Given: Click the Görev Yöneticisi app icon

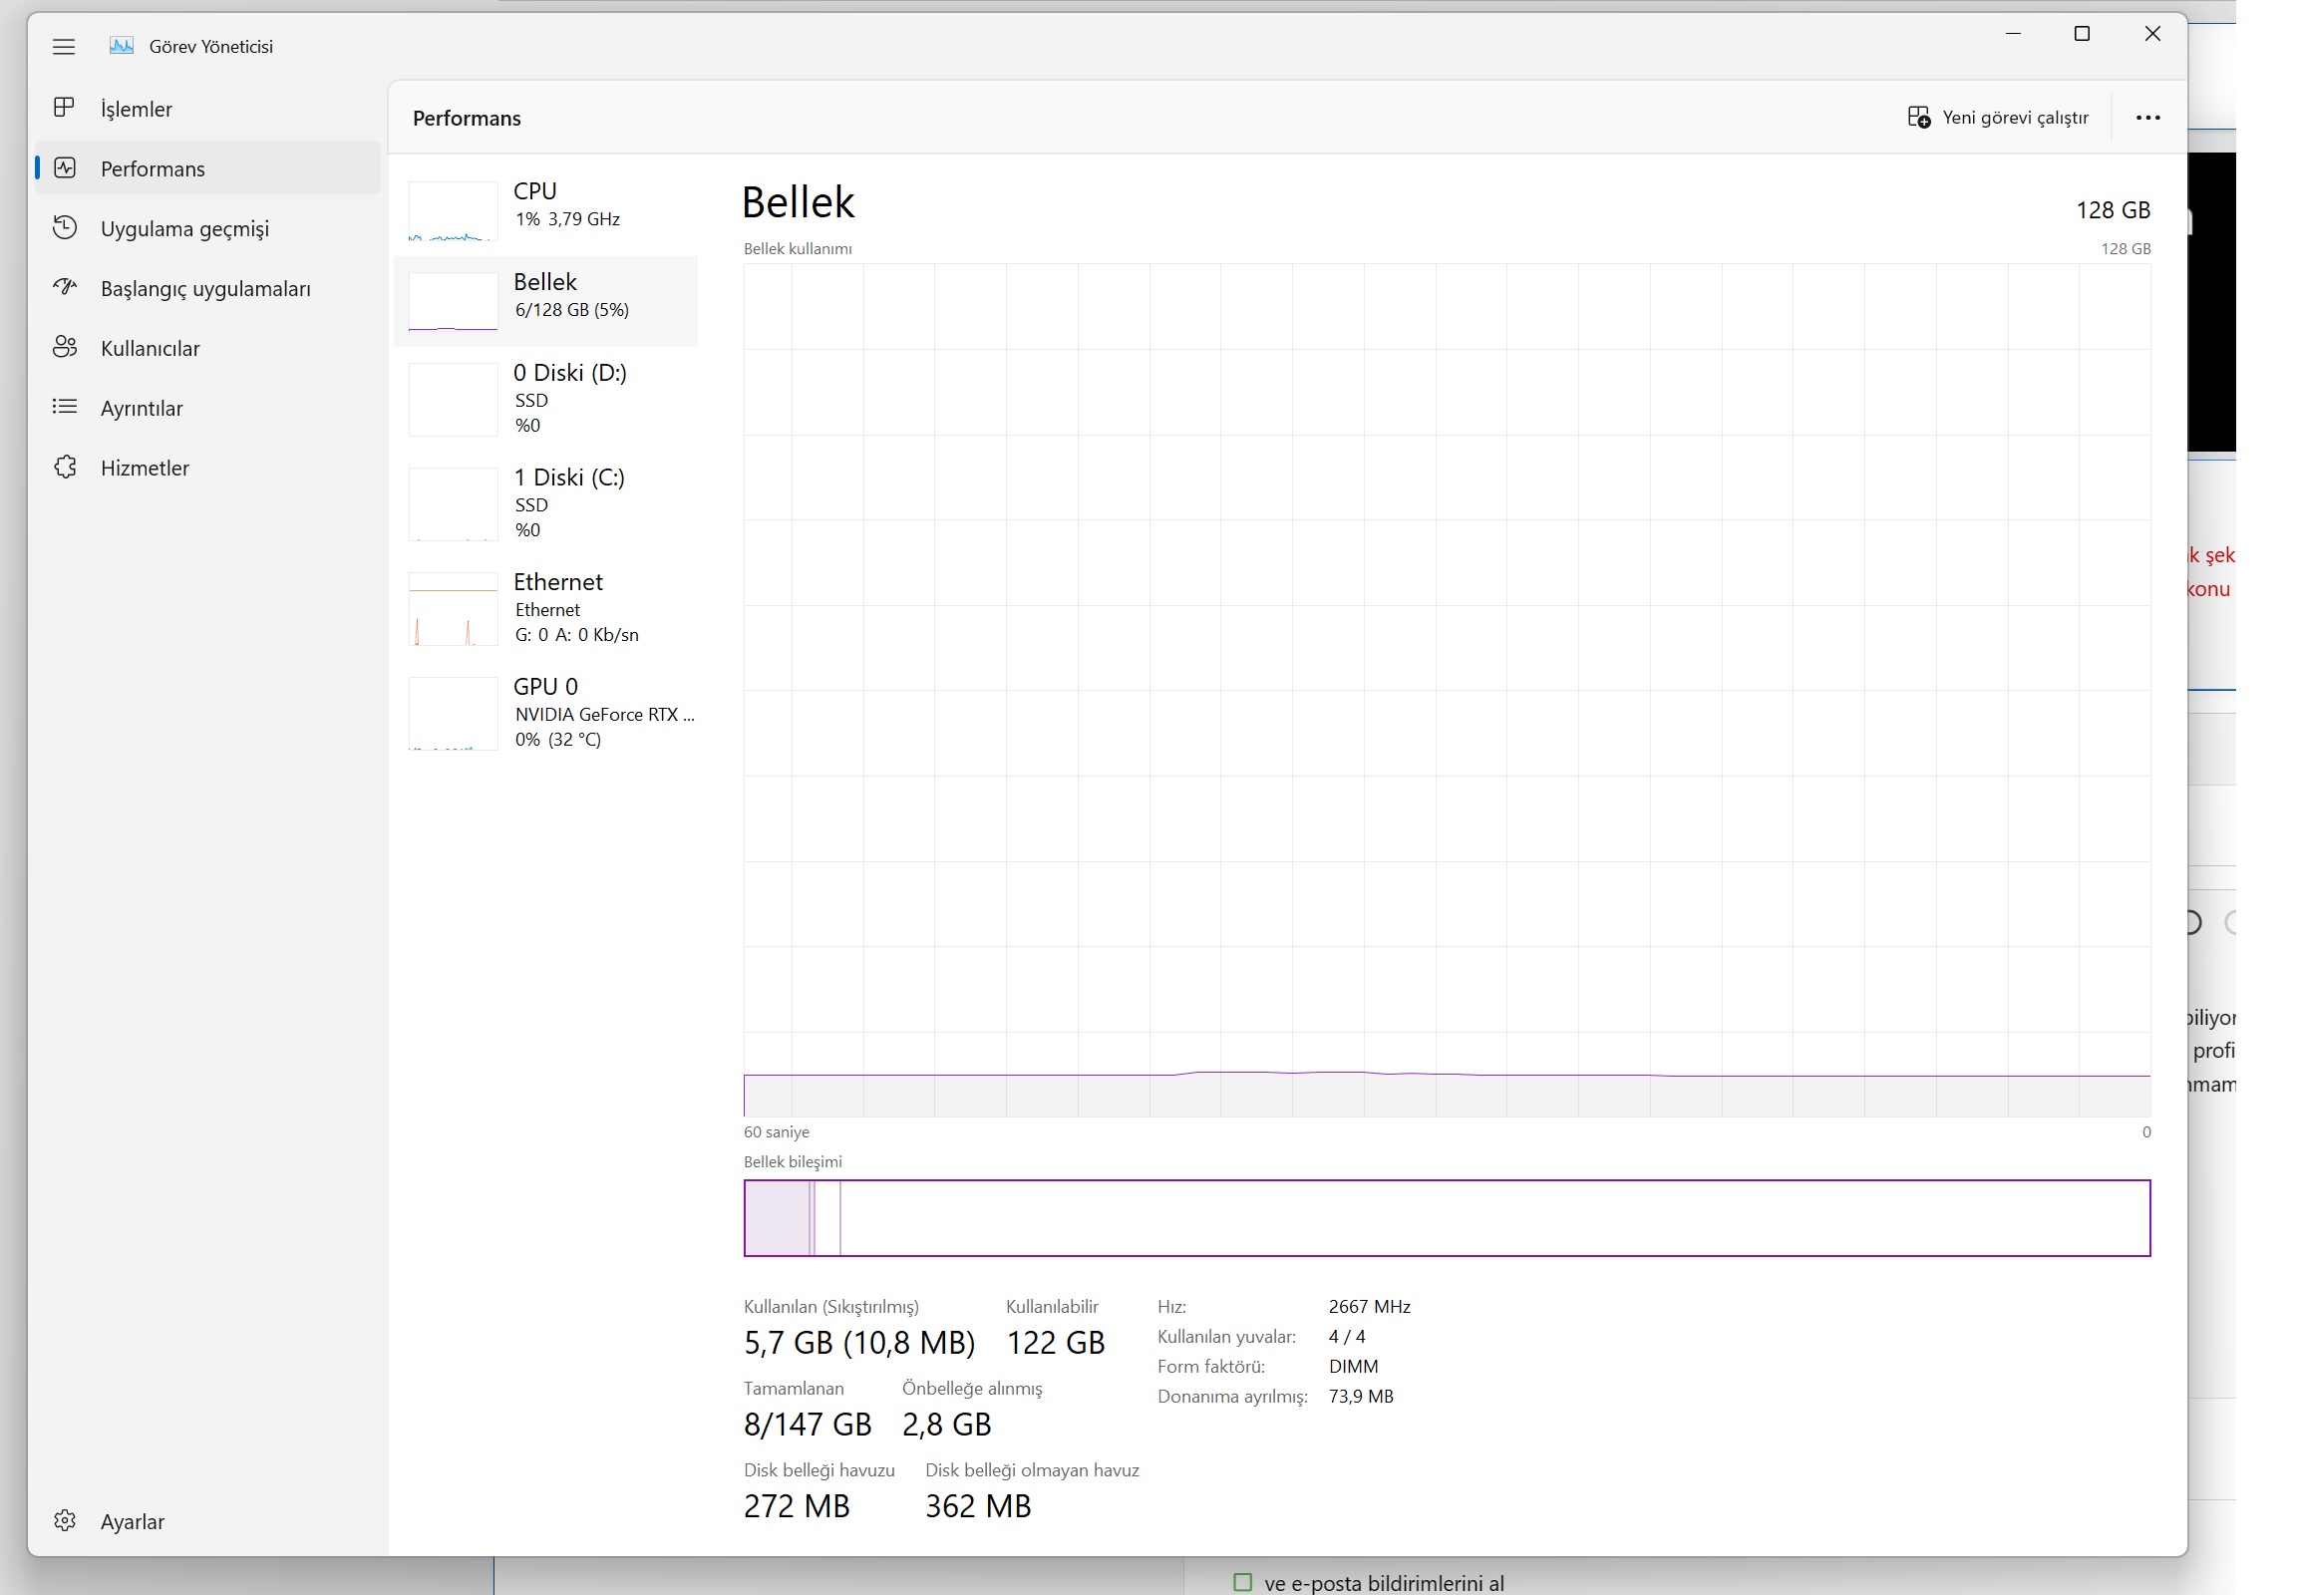Looking at the screenshot, I should (121, 46).
